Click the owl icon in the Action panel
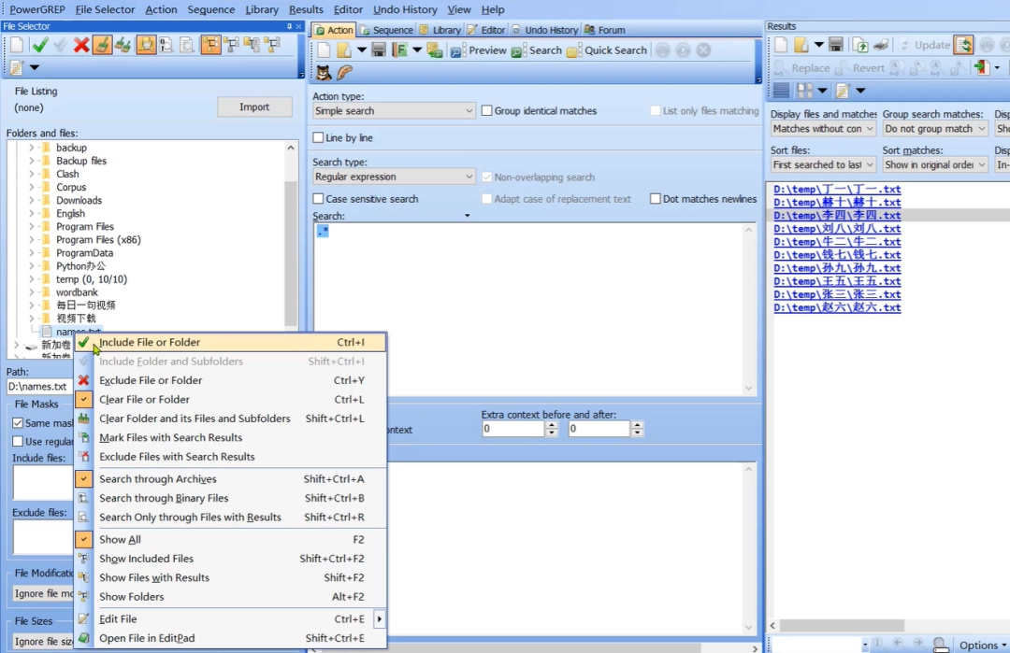This screenshot has width=1010, height=653. 324,73
